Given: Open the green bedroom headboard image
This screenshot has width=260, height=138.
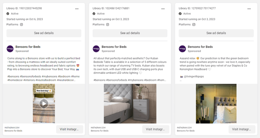Looking at the screenshot, I should click(x=216, y=103).
